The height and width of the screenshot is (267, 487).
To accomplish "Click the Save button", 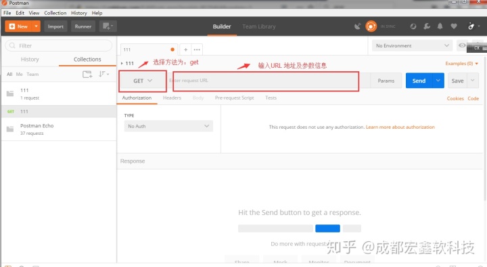I will pyautogui.click(x=457, y=81).
